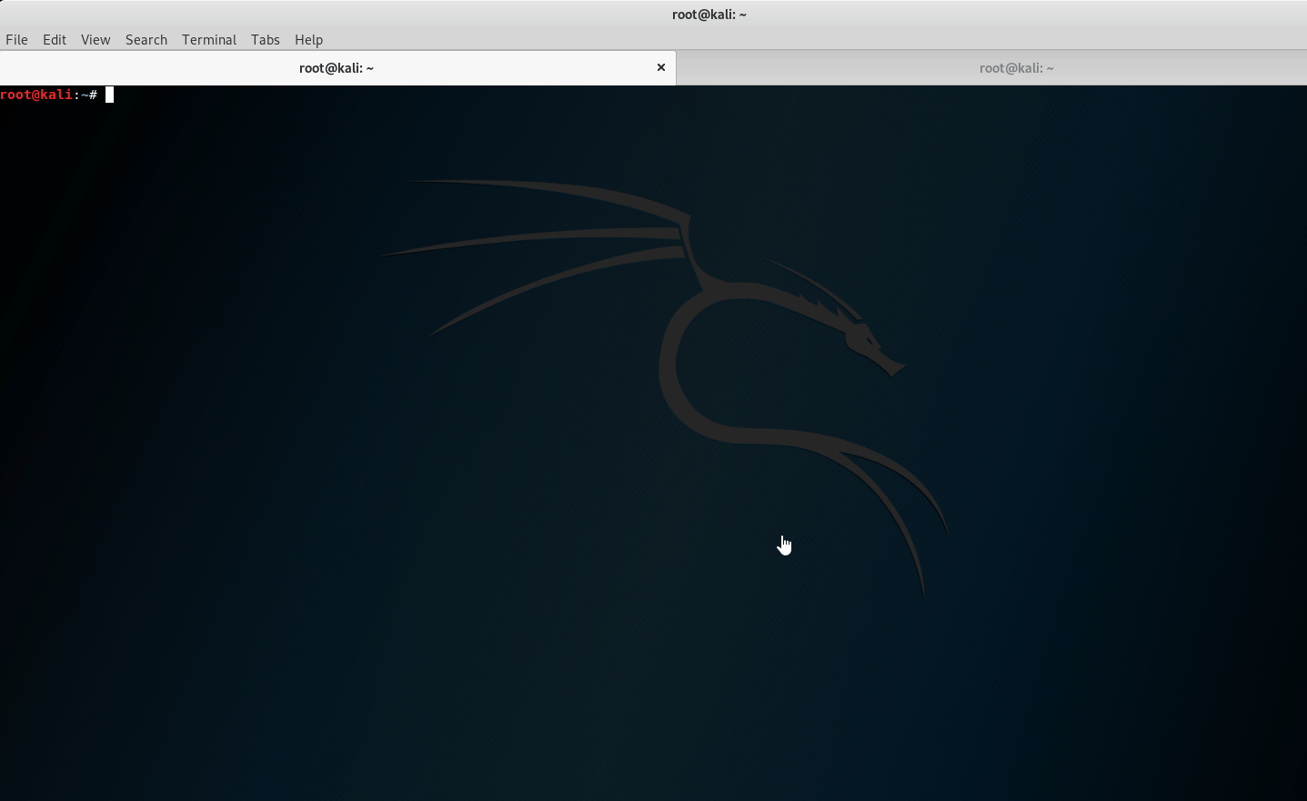Switch to the second inactive root@kali tab
The height and width of the screenshot is (801, 1307).
[x=991, y=67]
